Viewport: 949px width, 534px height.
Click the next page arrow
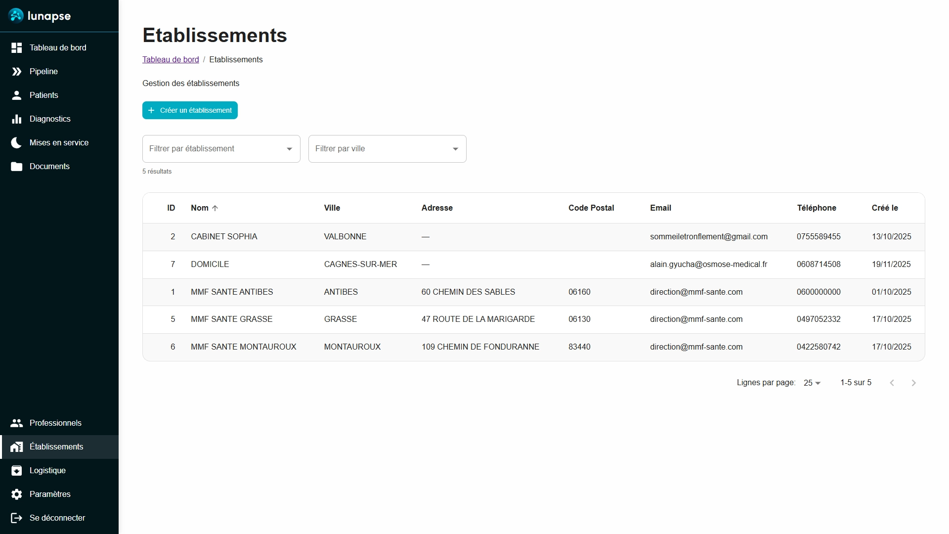click(913, 383)
